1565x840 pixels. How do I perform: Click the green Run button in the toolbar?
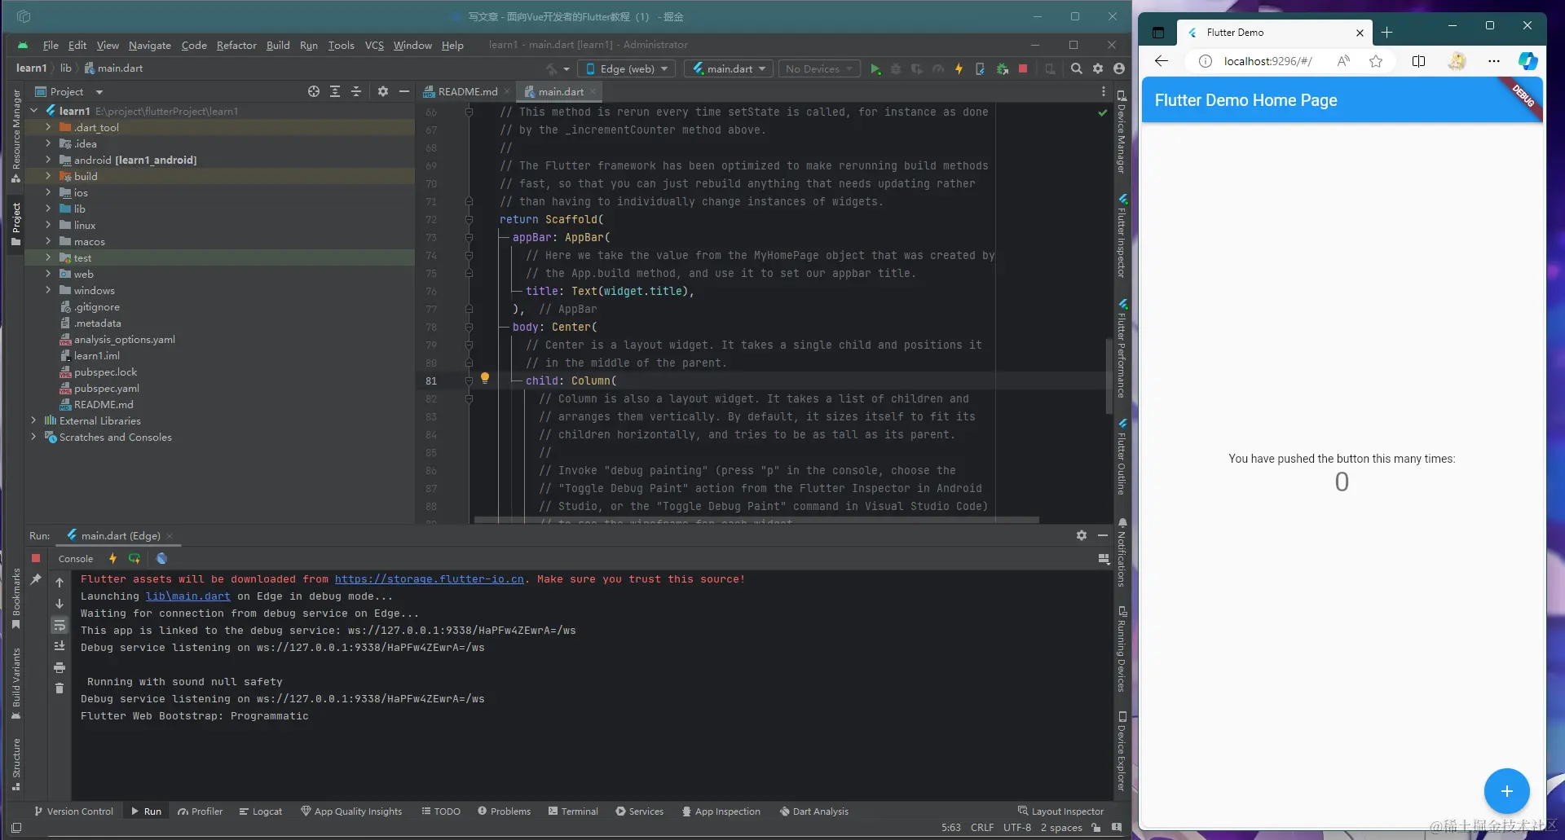pyautogui.click(x=875, y=69)
